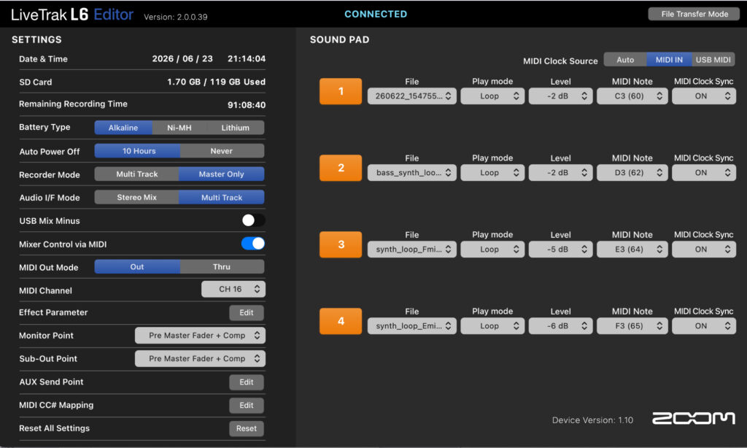Screen dimensions: 747x448
Task: Open pad 3 synth_loop_Fmi file dropdown
Action: (x=411, y=250)
